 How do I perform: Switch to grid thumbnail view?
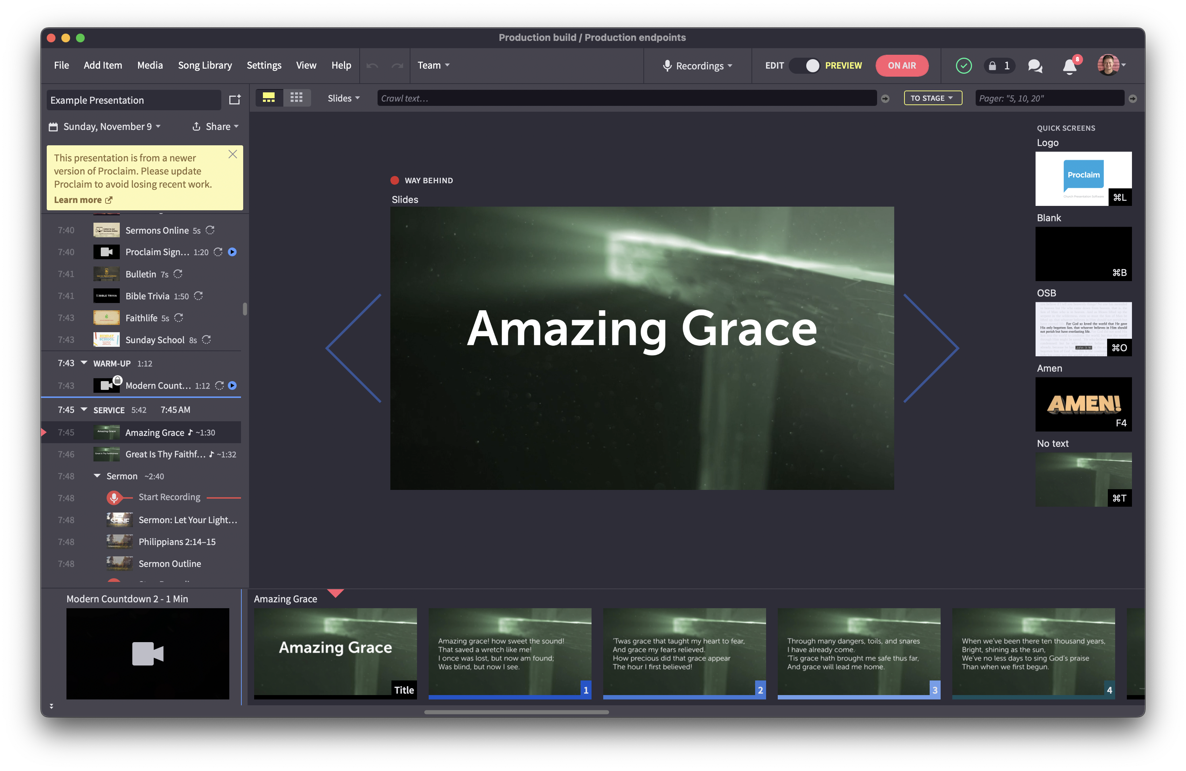tap(296, 98)
